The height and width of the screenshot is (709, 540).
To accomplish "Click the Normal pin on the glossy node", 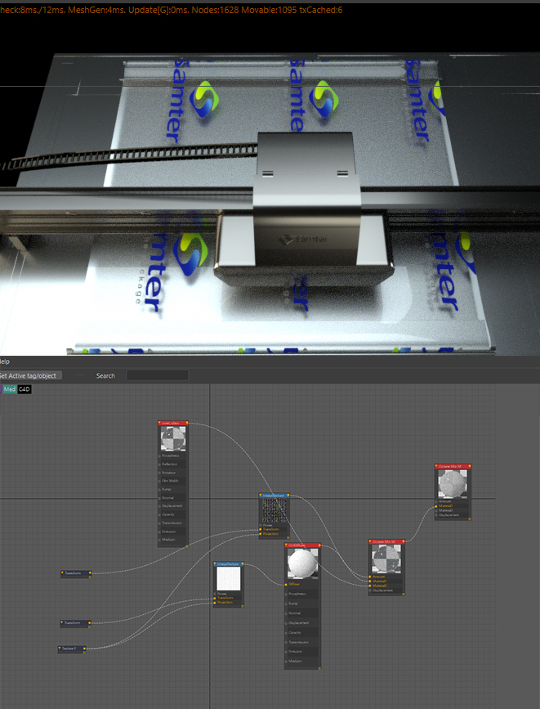I will [159, 498].
